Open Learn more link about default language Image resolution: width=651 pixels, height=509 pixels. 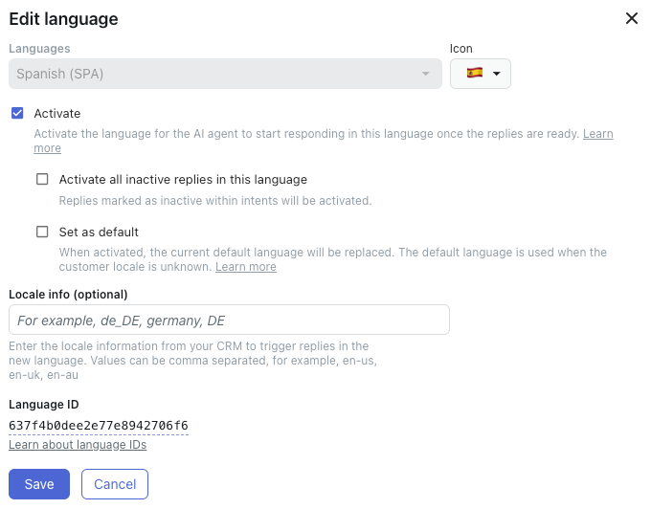pos(246,267)
